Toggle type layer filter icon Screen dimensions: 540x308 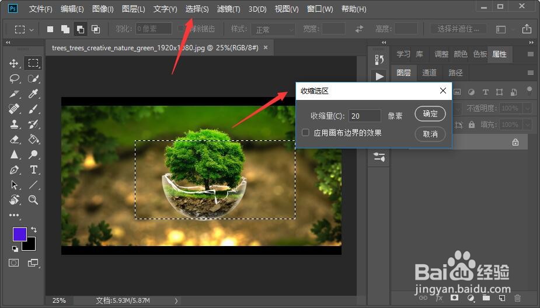coord(485,92)
